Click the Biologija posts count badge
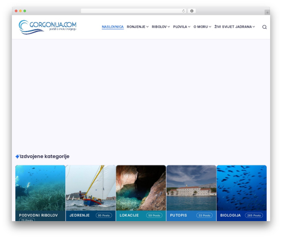The width and height of the screenshot is (282, 238). (x=254, y=215)
